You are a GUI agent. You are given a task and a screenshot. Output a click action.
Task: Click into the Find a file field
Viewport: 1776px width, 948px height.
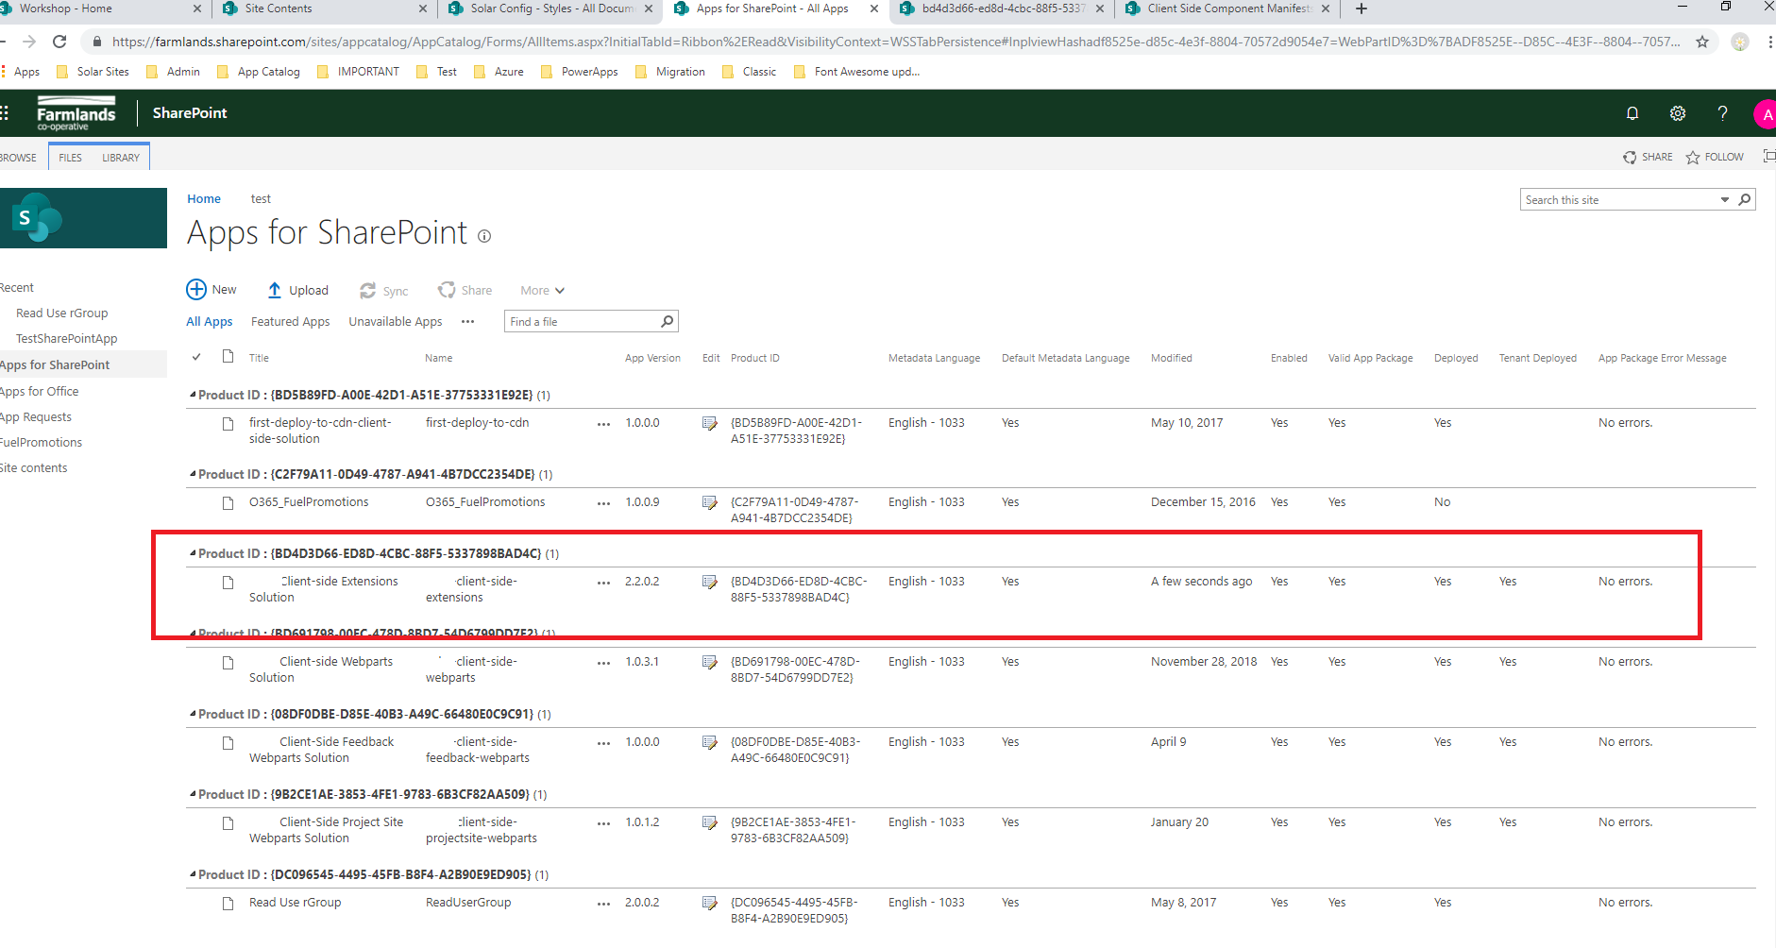[x=581, y=321]
